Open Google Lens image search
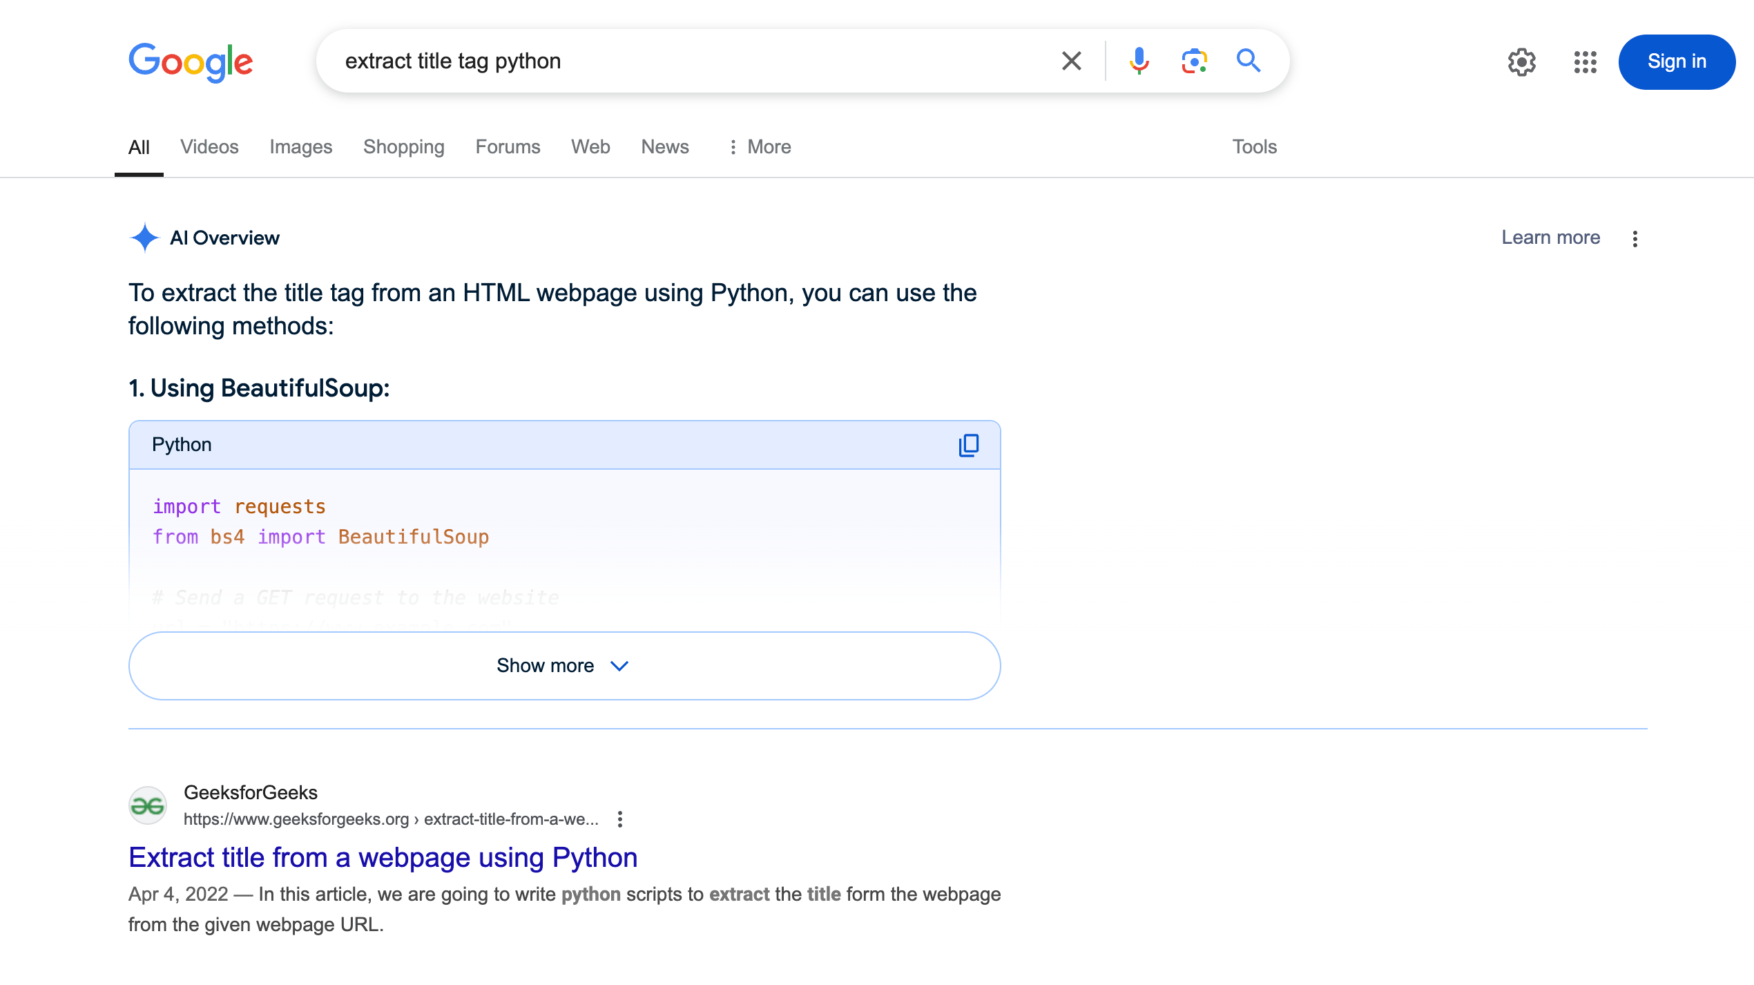Image resolution: width=1754 pixels, height=985 pixels. [1193, 61]
